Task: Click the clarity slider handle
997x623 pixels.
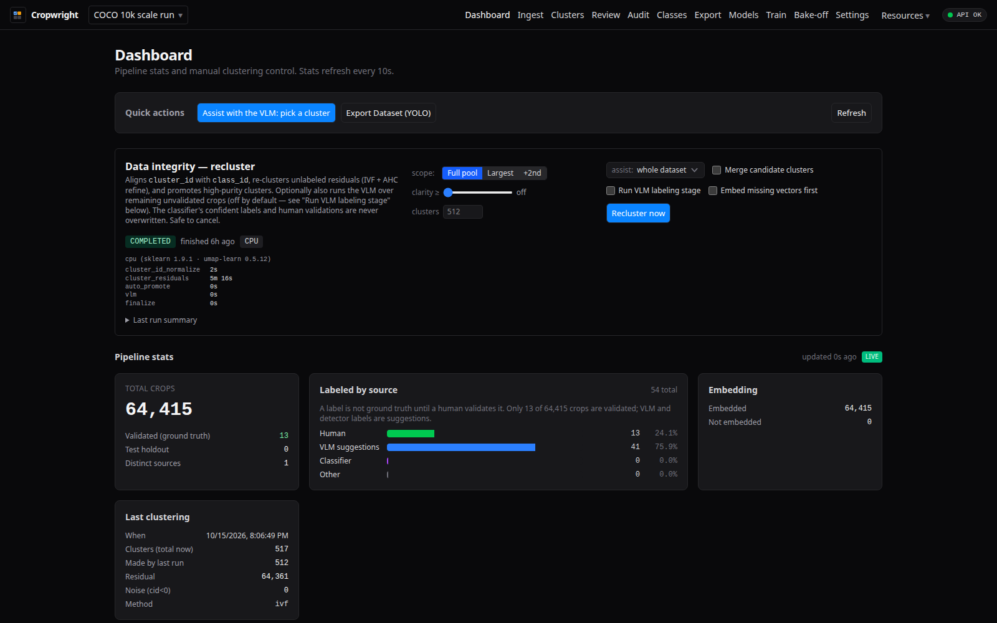Action: pyautogui.click(x=448, y=193)
